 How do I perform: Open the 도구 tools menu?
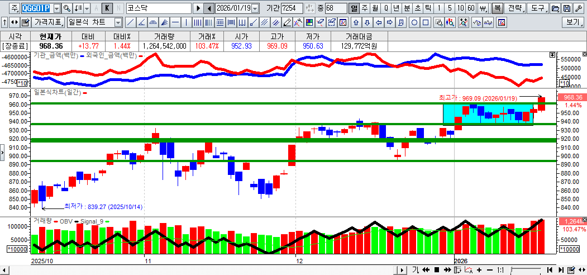click(537, 8)
